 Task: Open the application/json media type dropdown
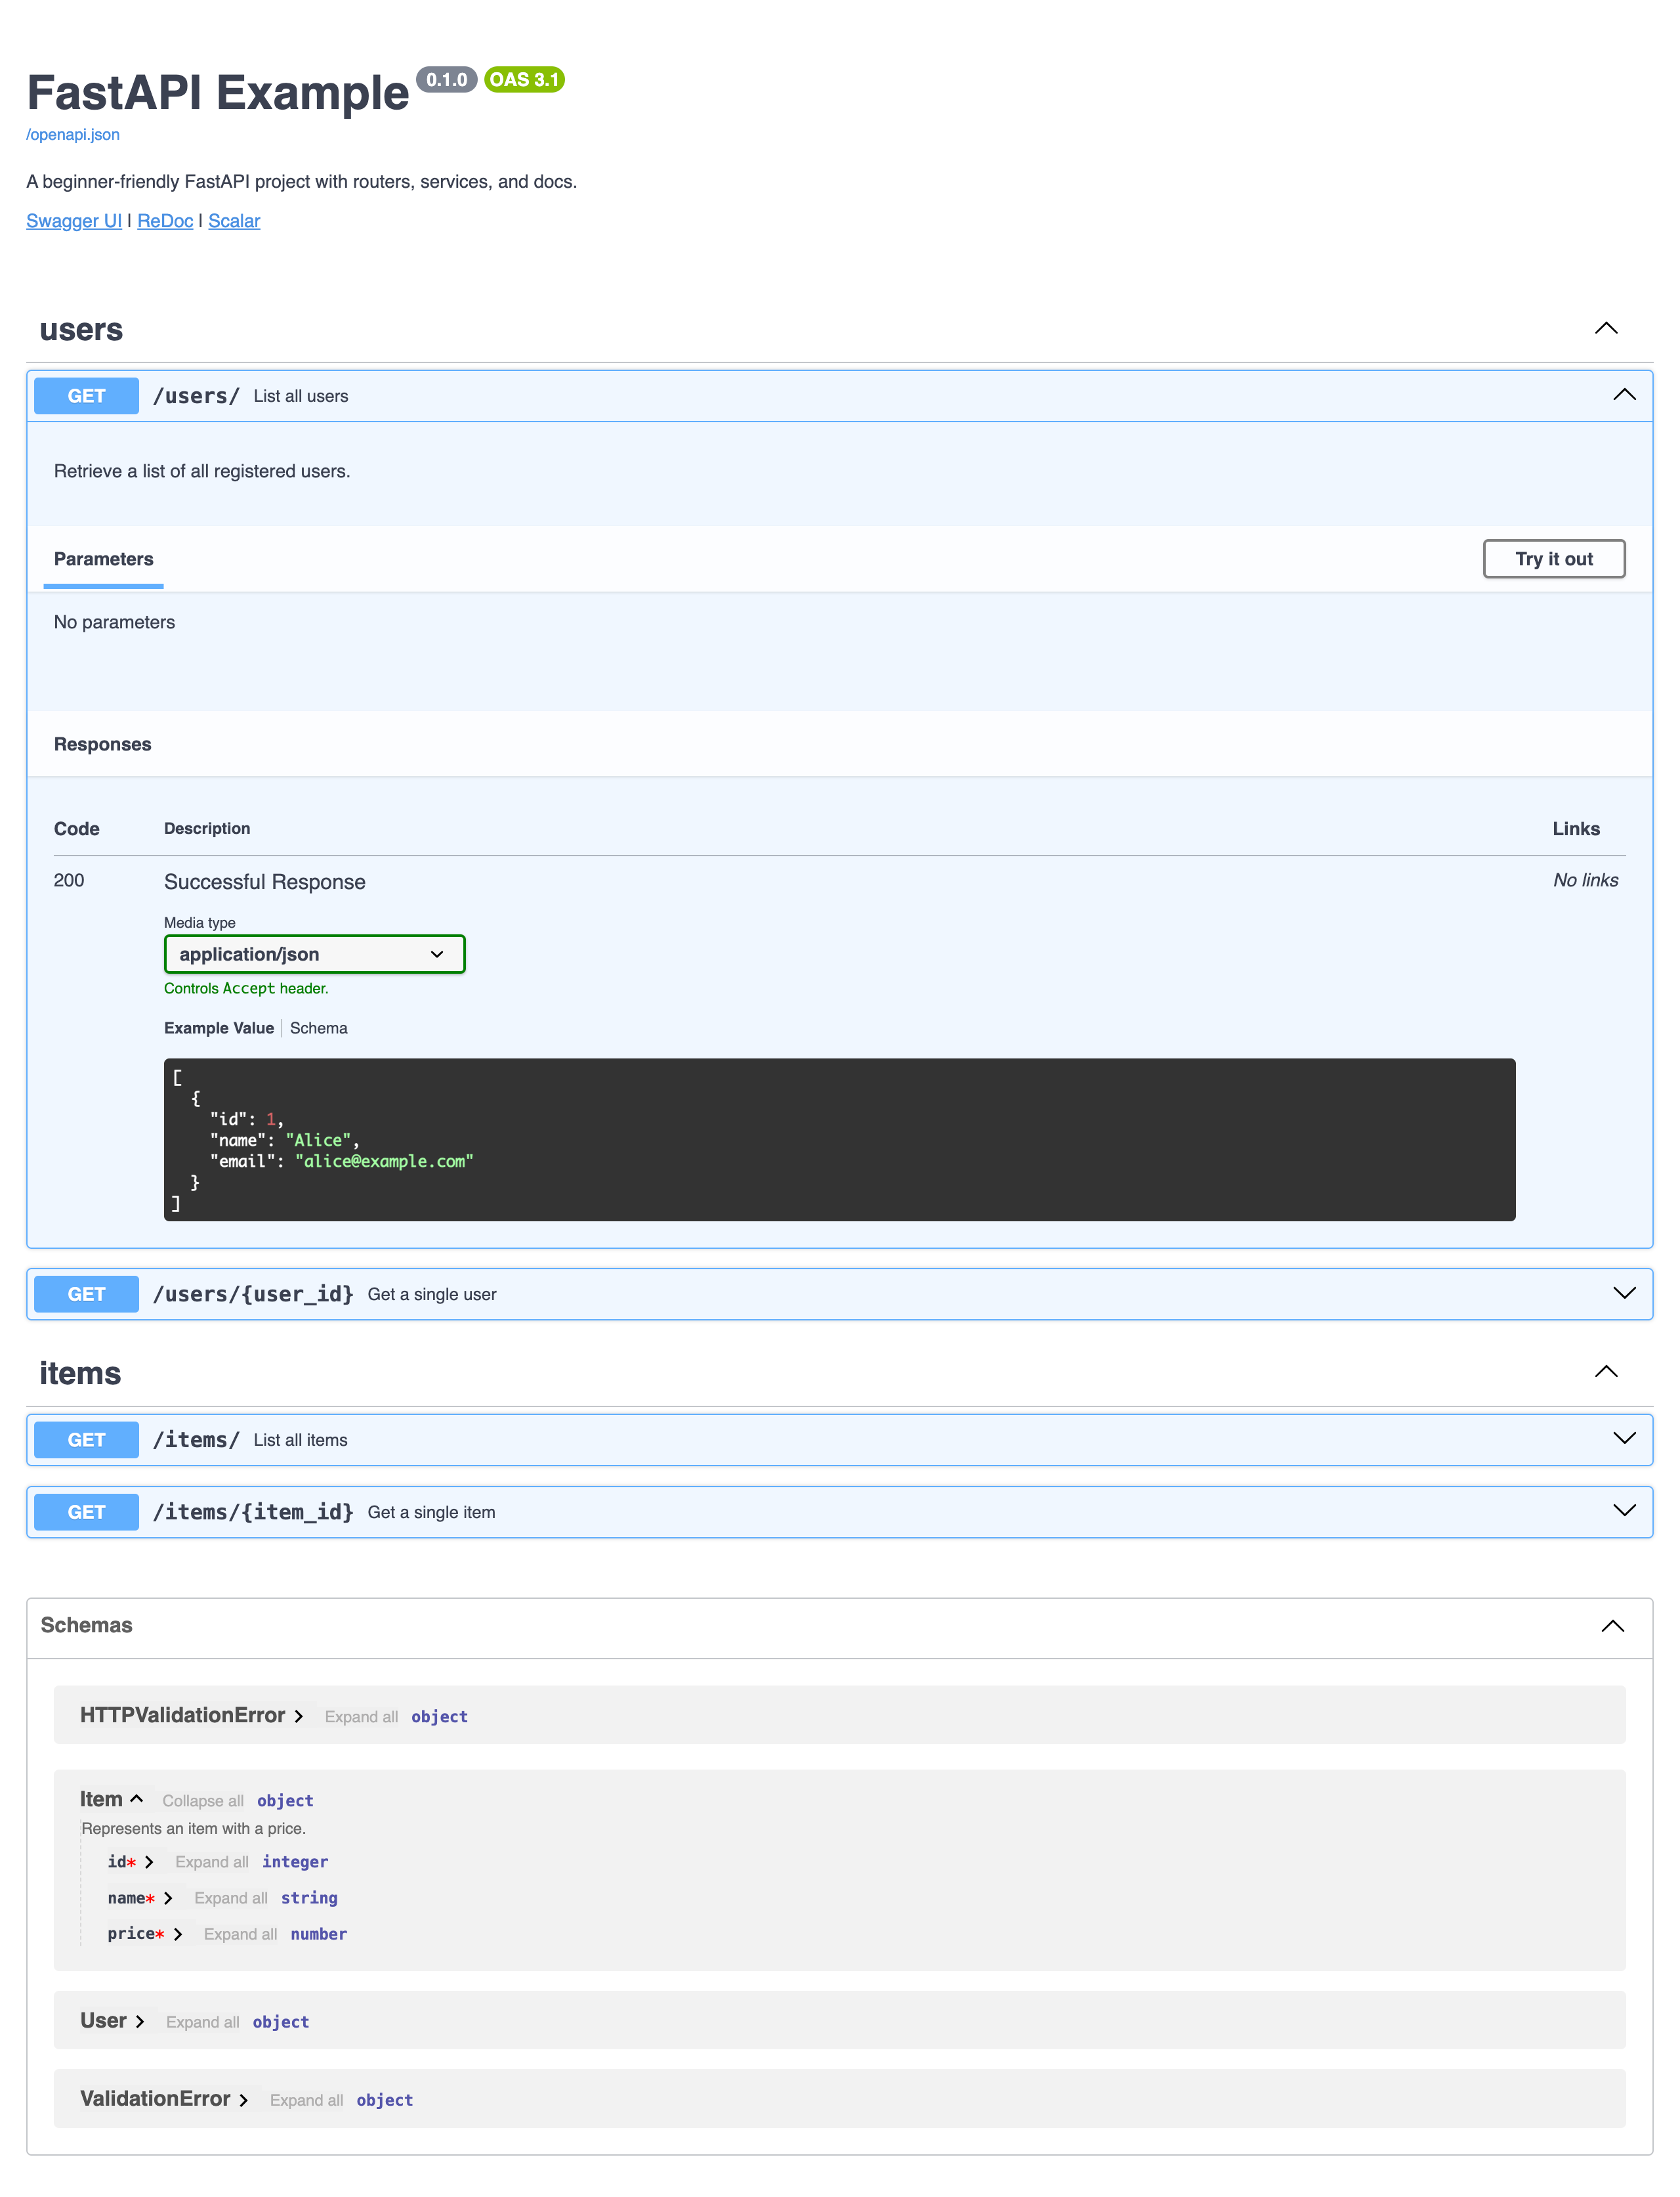click(314, 953)
